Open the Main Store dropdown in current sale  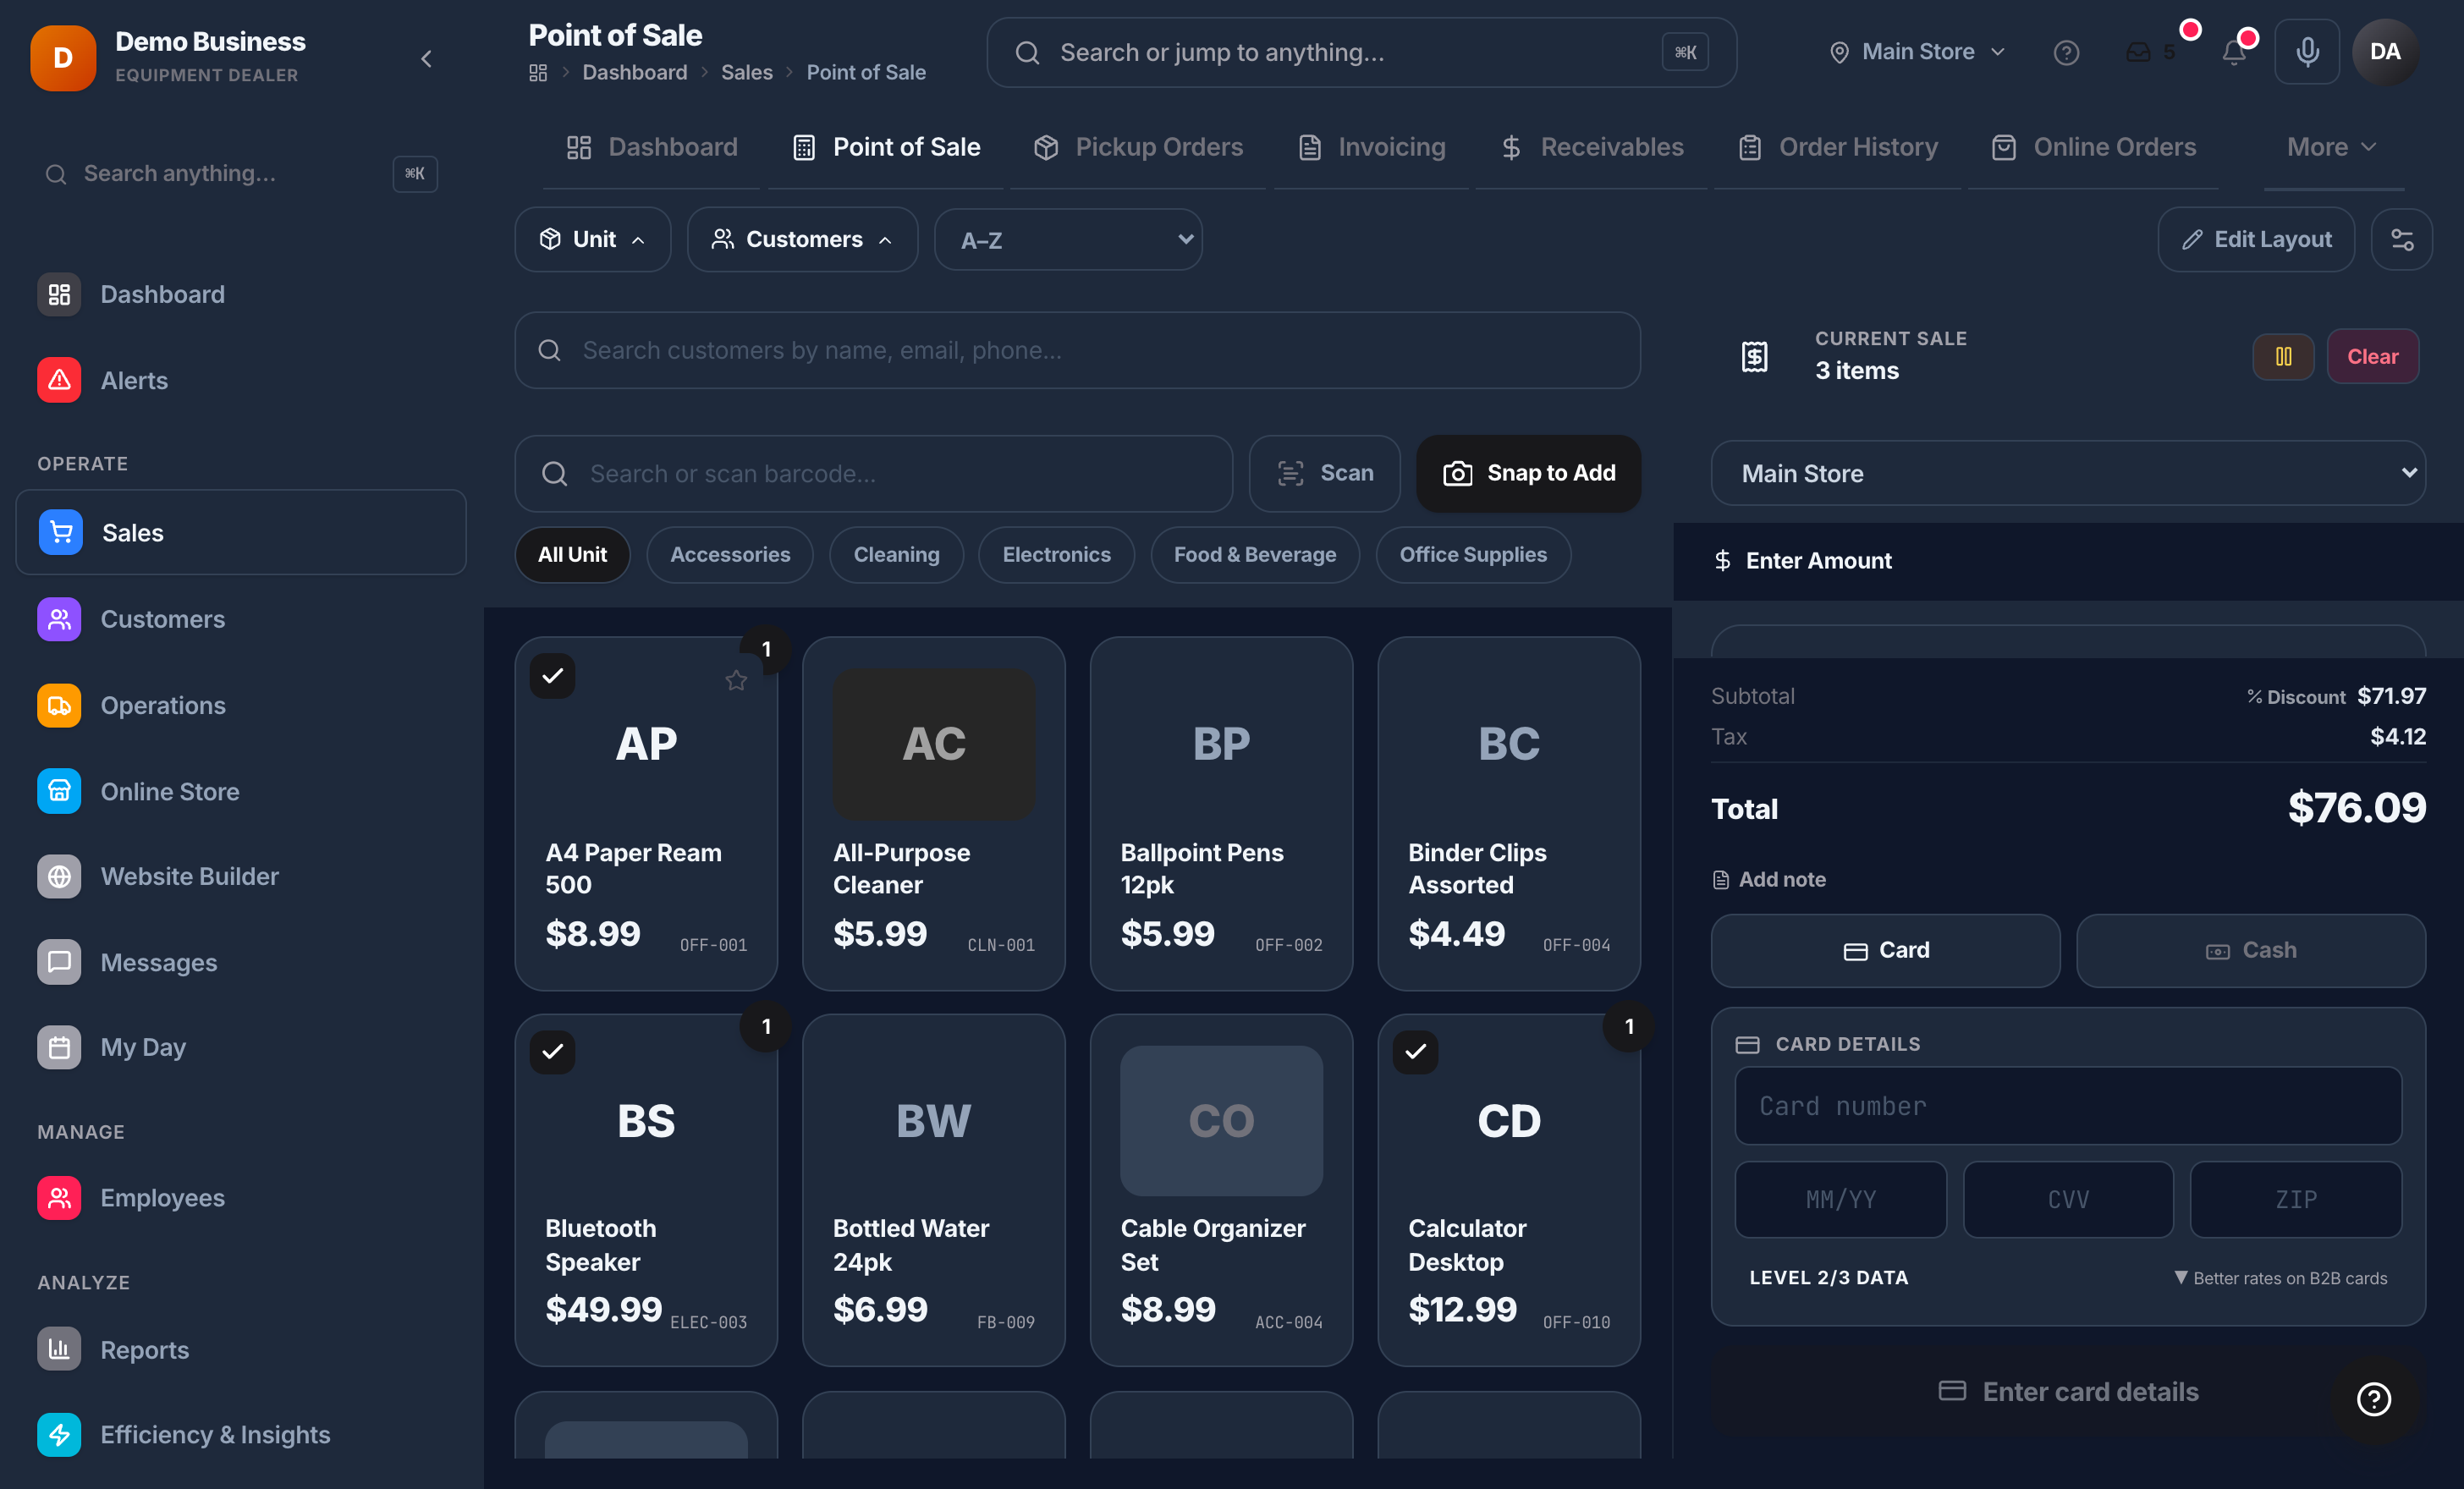click(2068, 473)
